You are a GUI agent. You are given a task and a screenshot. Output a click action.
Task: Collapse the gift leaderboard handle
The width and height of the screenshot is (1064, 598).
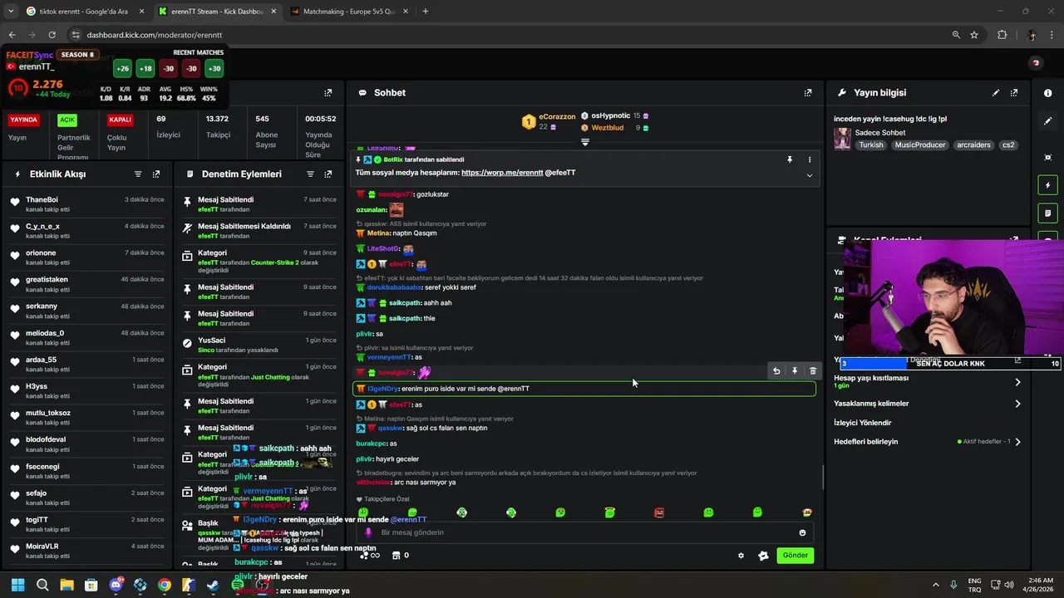[585, 142]
